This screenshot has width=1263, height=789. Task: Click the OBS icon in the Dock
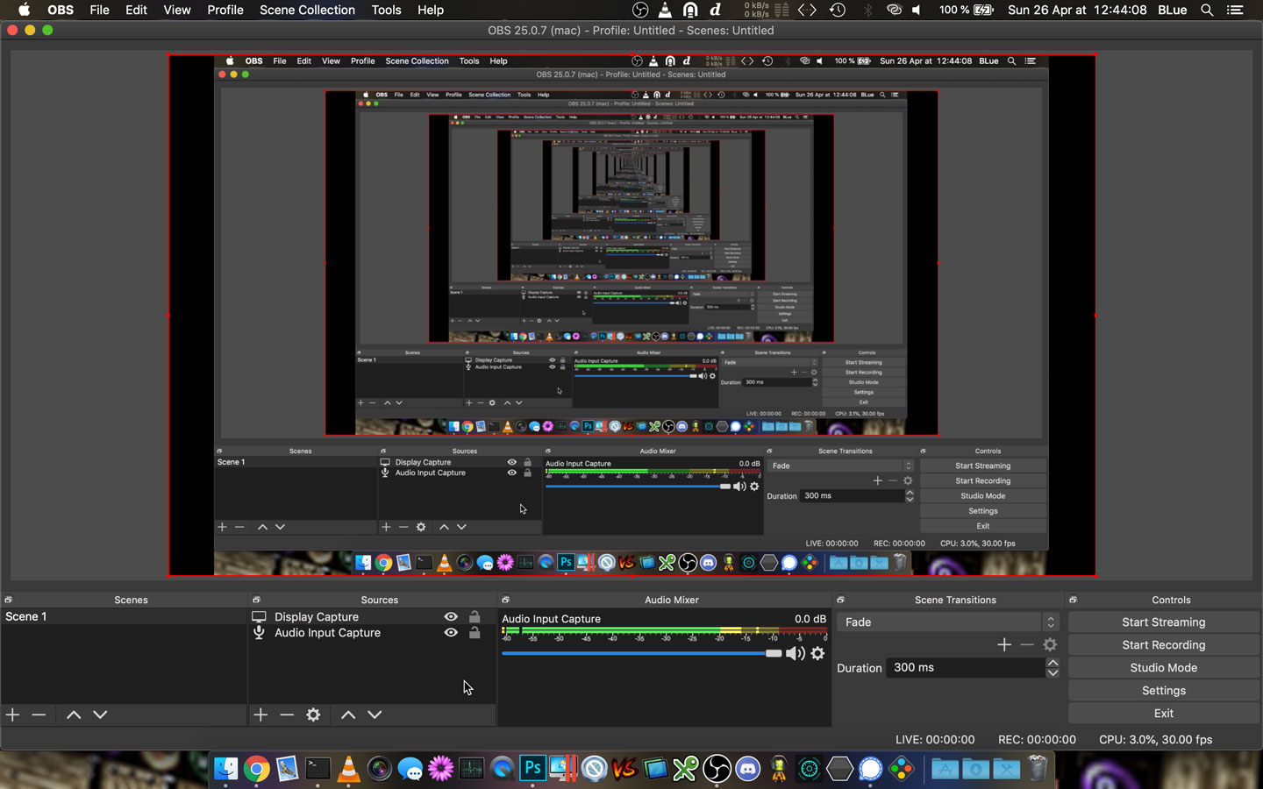[x=717, y=769]
